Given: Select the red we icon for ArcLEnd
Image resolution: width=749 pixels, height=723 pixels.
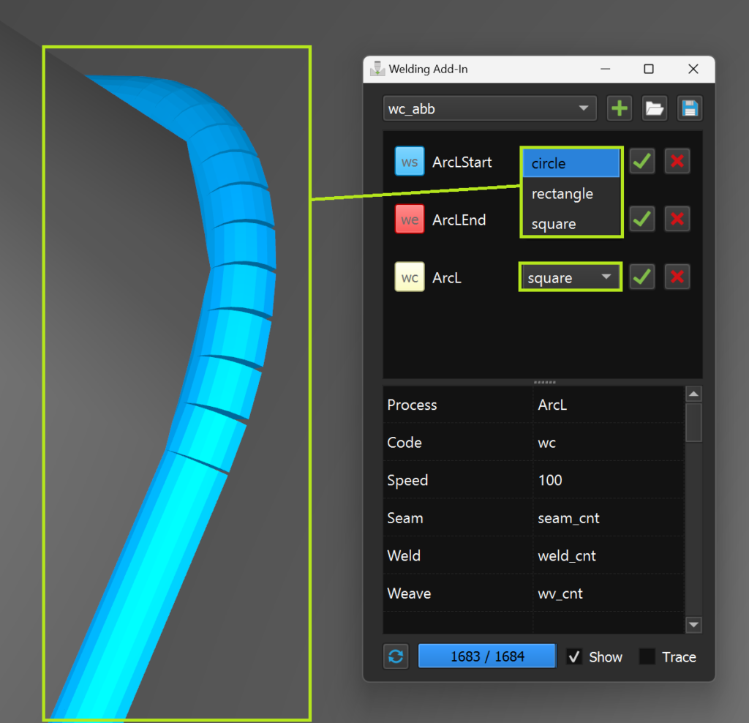Looking at the screenshot, I should tap(409, 219).
